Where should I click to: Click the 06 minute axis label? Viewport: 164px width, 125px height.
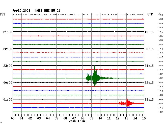tap(65, 118)
